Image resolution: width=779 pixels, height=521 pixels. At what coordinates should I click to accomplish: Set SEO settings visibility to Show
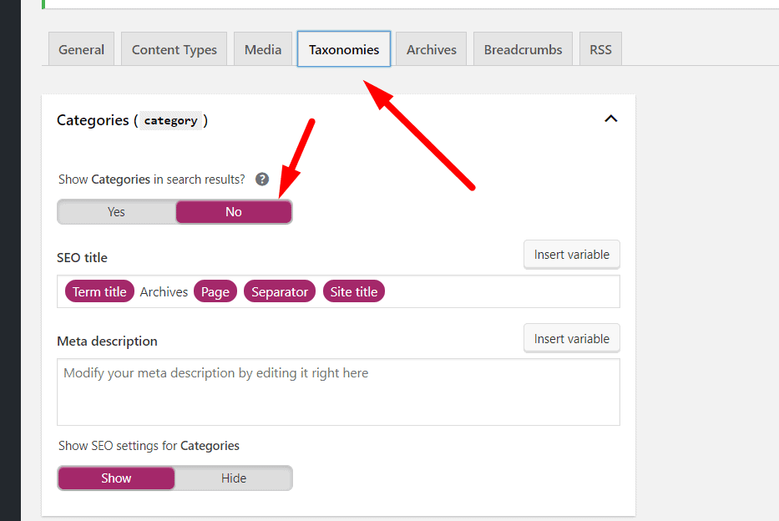(116, 478)
